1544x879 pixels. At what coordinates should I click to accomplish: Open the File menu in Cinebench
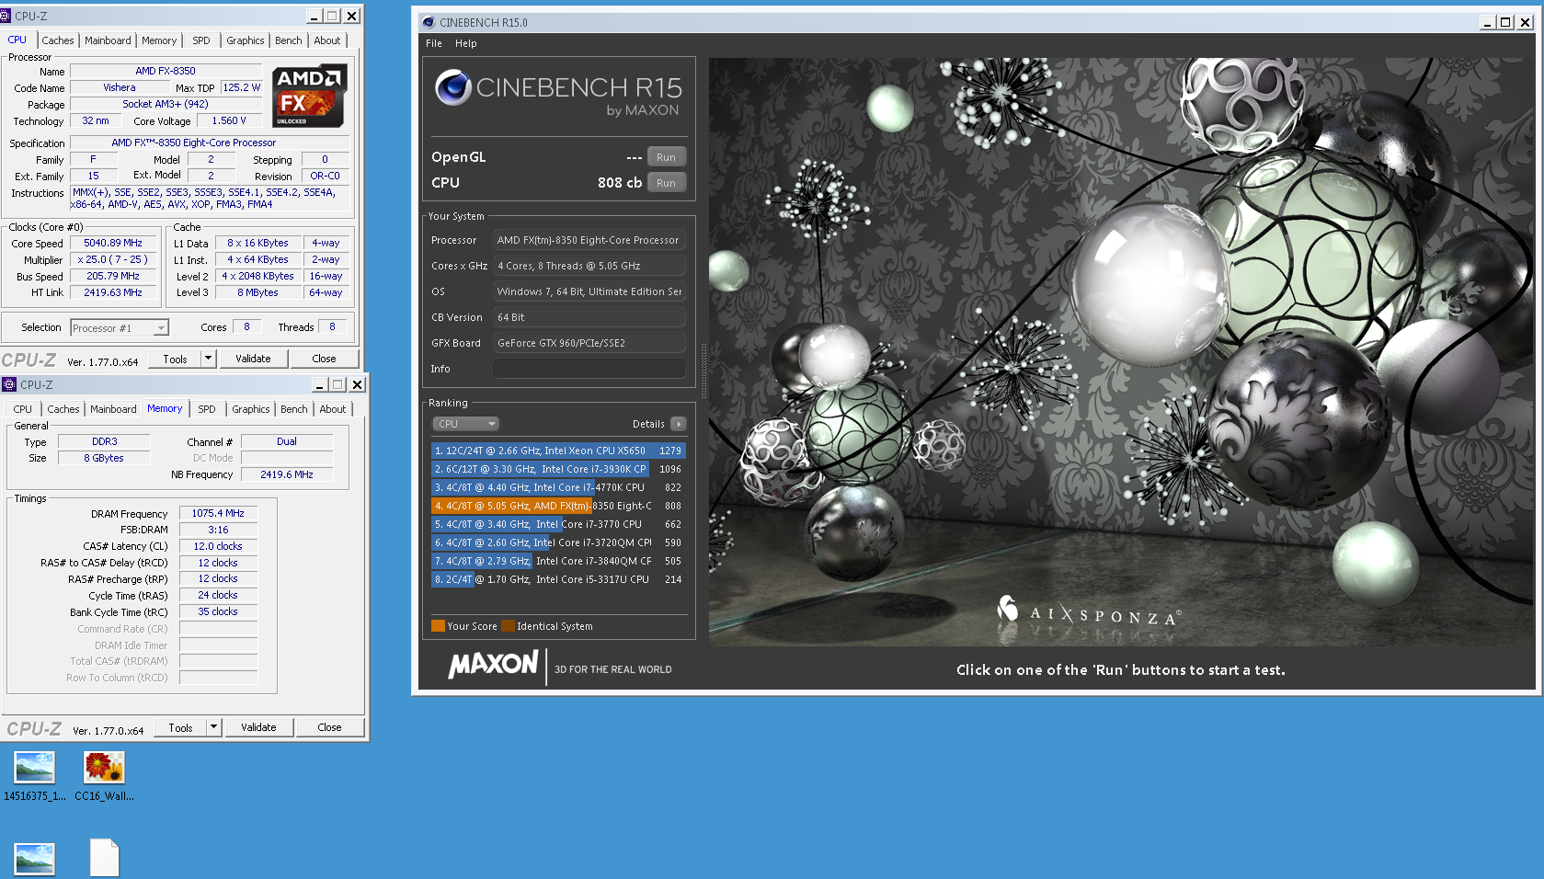(x=434, y=43)
